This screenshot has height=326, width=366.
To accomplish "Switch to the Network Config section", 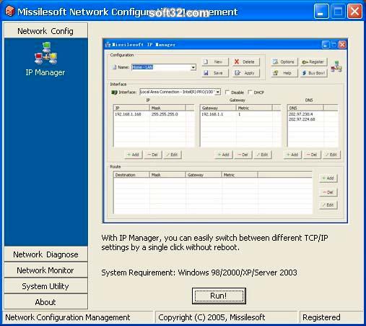I will coord(45,31).
